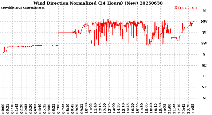The image size is (212, 115).
Task: Click the '16:20' time label
Action: (132, 109)
